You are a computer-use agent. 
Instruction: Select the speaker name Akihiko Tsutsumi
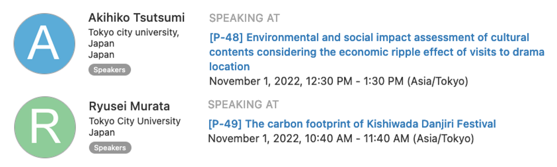[x=137, y=18]
